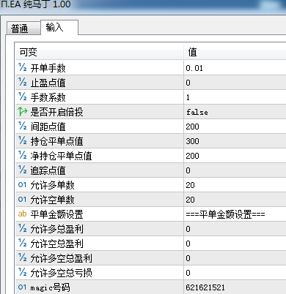Viewport: 286px width, 294px height.
Task: Open the 是否开启倍投 false value dropdown
Action: click(235, 112)
